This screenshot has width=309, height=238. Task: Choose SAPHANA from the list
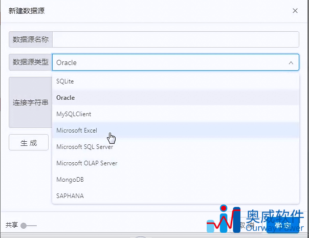pos(175,196)
